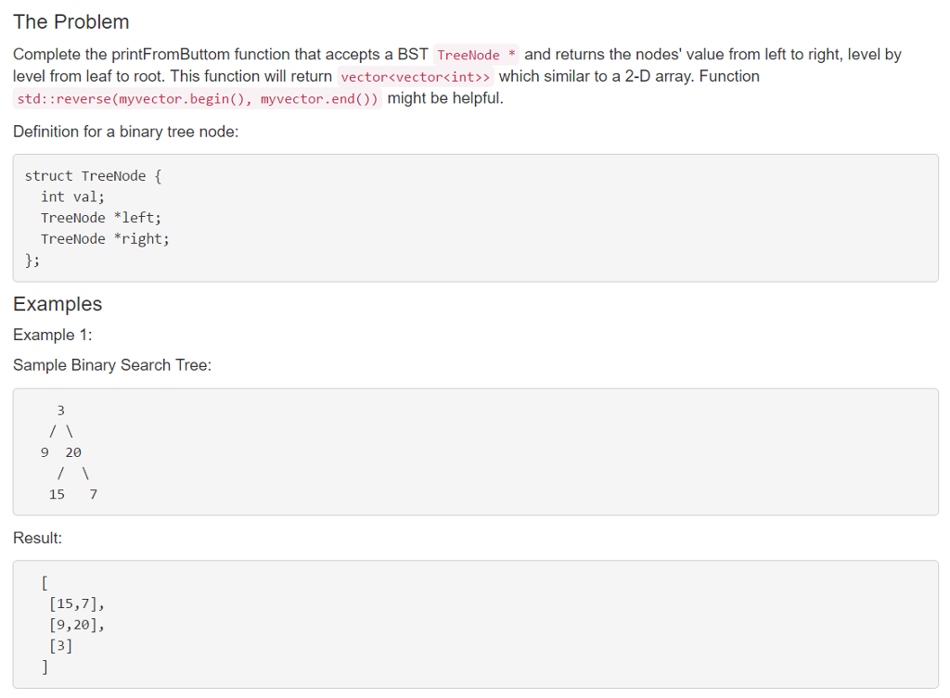The image size is (950, 698).
Task: Click the "Examples" heading
Action: (58, 304)
